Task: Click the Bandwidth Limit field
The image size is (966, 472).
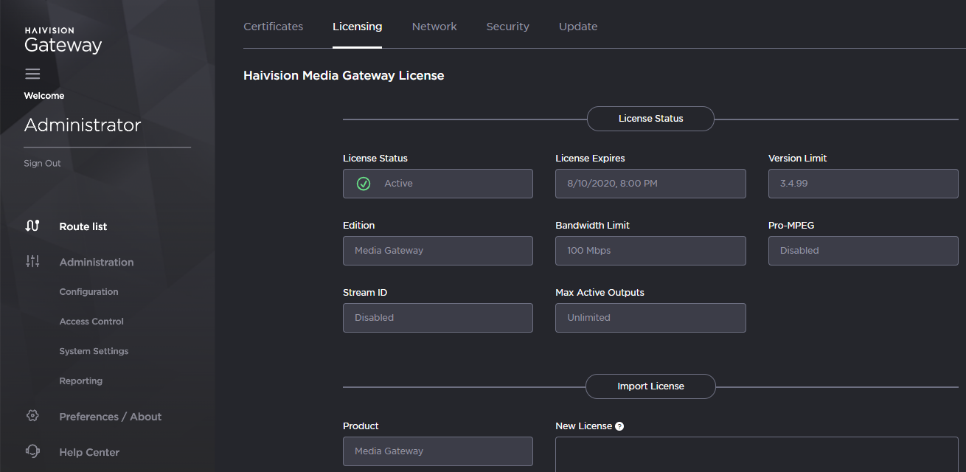Action: click(x=650, y=251)
